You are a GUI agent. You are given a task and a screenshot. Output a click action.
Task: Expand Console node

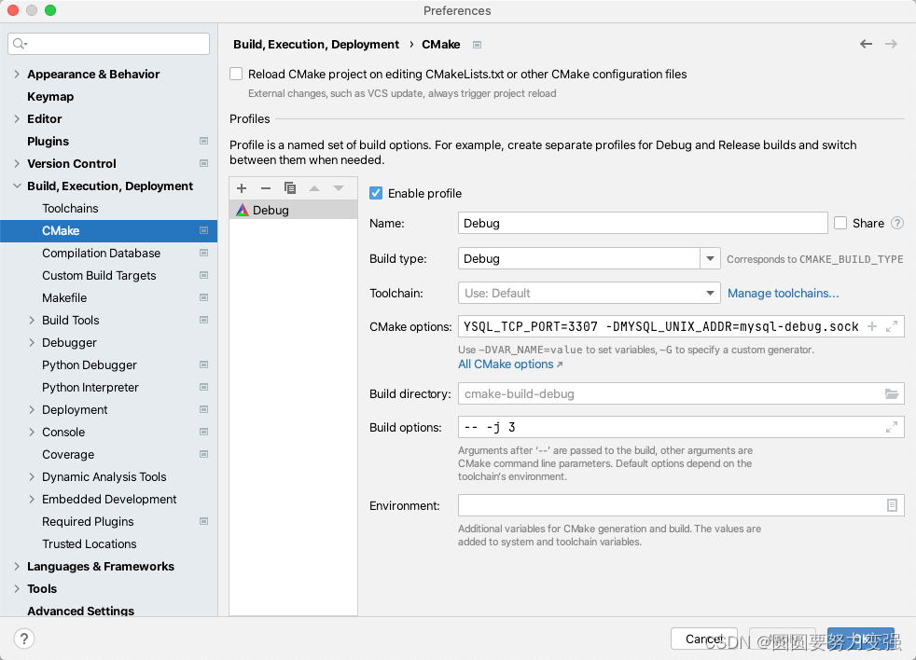tap(32, 433)
